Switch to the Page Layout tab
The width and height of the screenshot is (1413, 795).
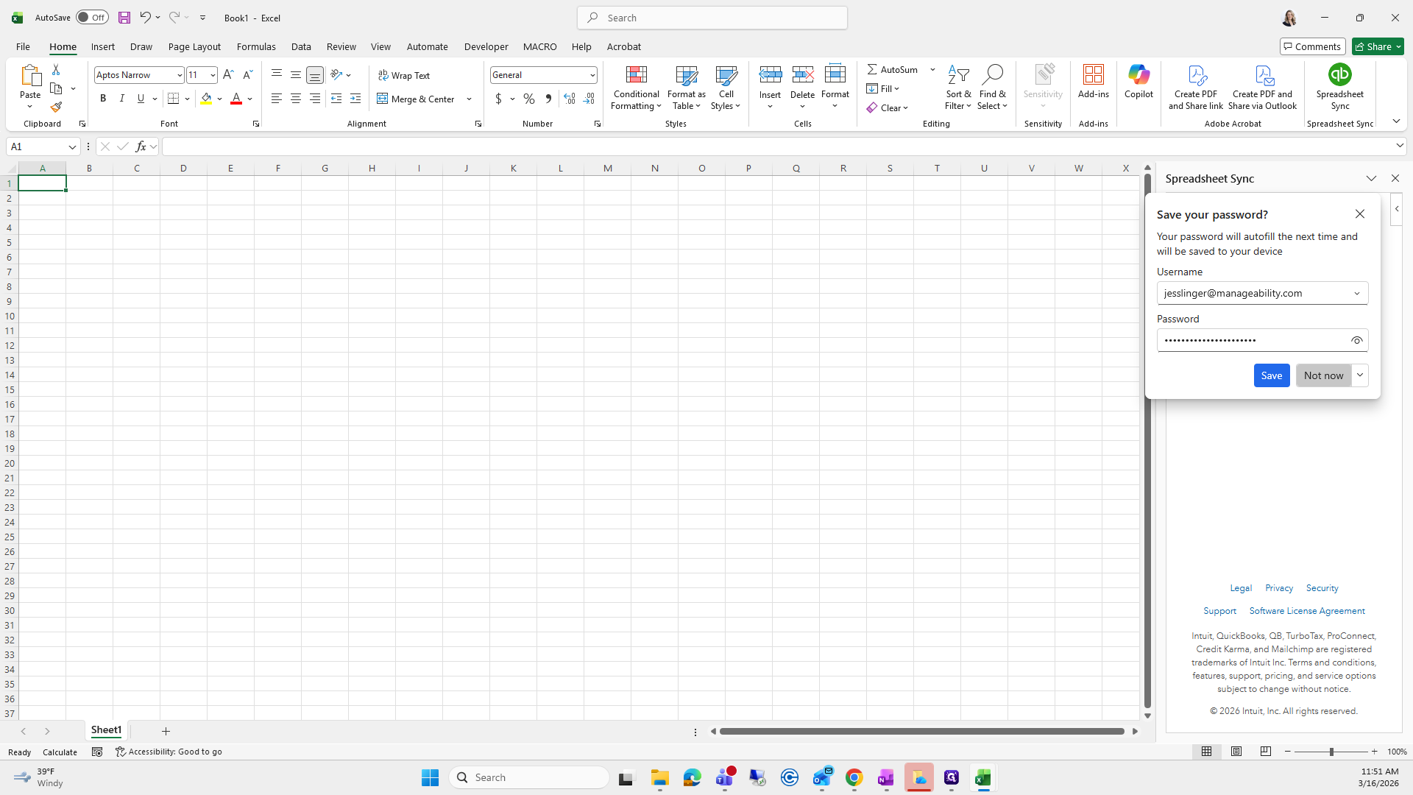(x=194, y=46)
